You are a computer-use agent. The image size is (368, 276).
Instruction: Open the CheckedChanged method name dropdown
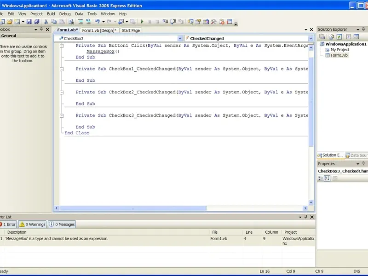pos(311,39)
